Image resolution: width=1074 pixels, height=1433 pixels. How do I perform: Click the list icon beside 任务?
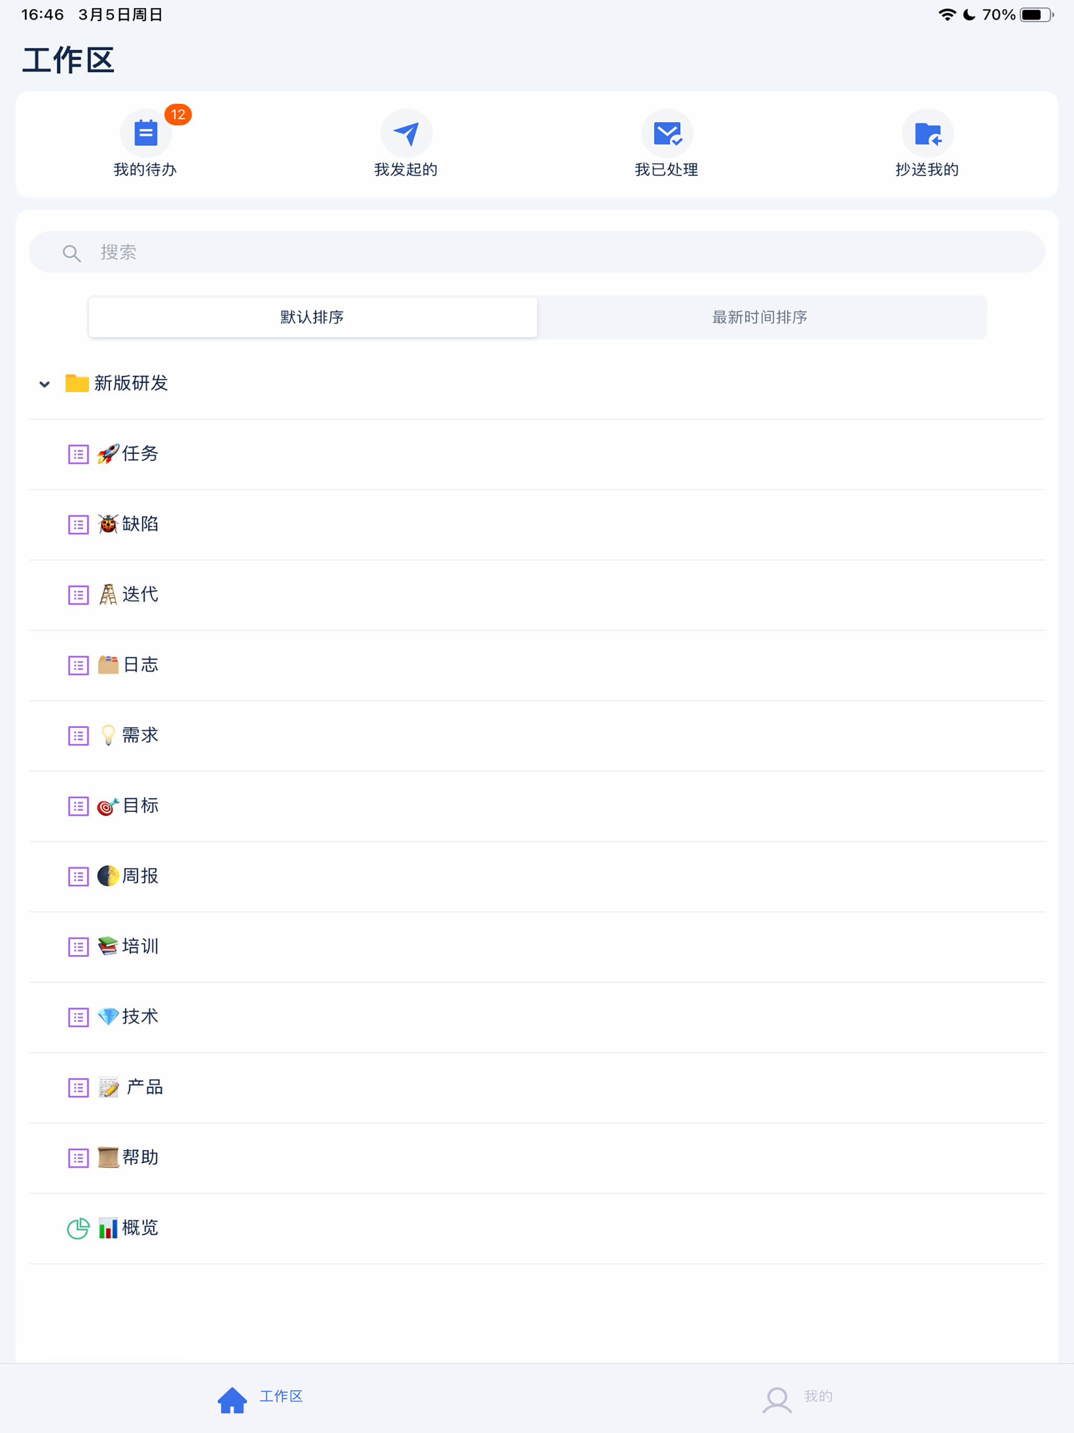pyautogui.click(x=78, y=454)
